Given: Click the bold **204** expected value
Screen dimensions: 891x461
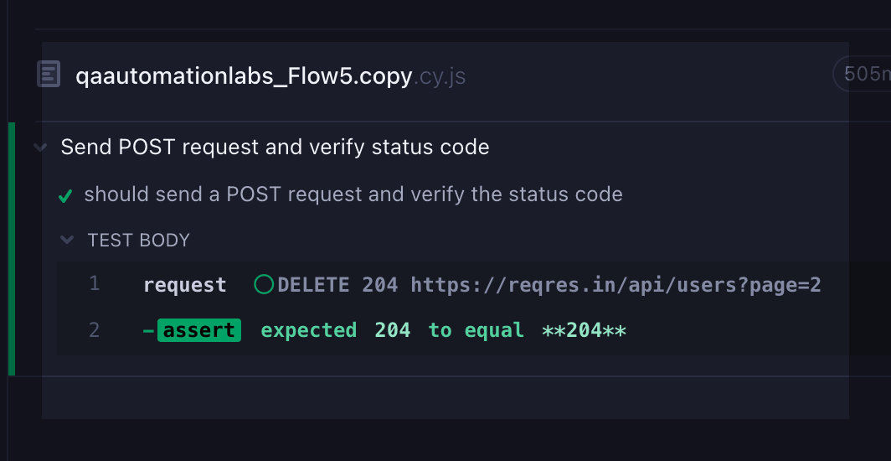Looking at the screenshot, I should pyautogui.click(x=585, y=329).
